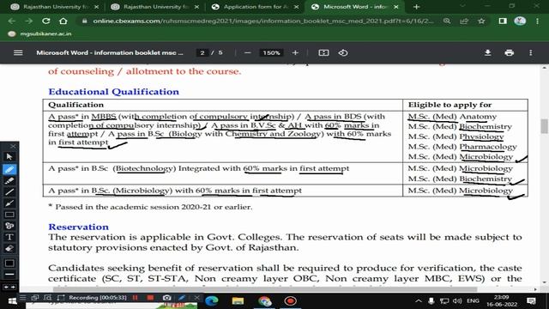
Task: Select the stamp clipart annotation tool
Action: (9, 226)
